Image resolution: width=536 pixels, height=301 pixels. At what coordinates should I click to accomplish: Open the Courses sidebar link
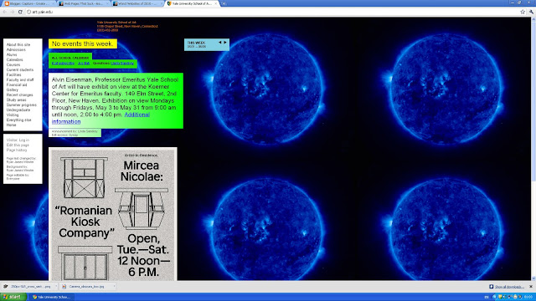pyautogui.click(x=13, y=65)
